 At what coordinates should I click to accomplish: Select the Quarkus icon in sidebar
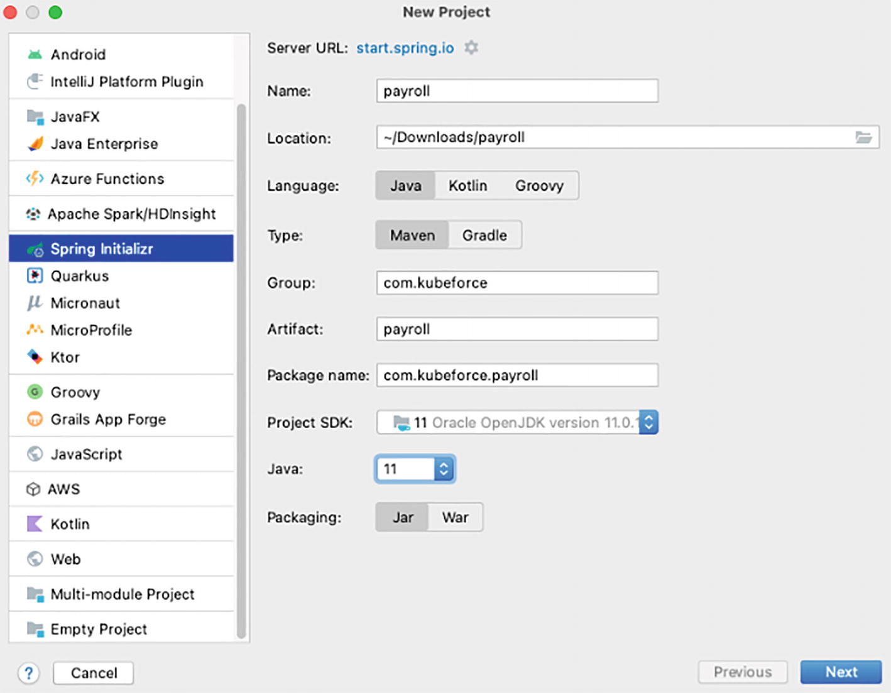pyautogui.click(x=35, y=276)
